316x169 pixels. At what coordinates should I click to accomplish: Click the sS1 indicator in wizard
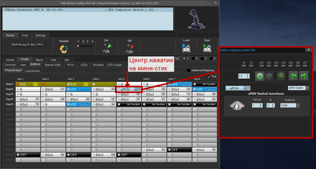click(x=262, y=65)
